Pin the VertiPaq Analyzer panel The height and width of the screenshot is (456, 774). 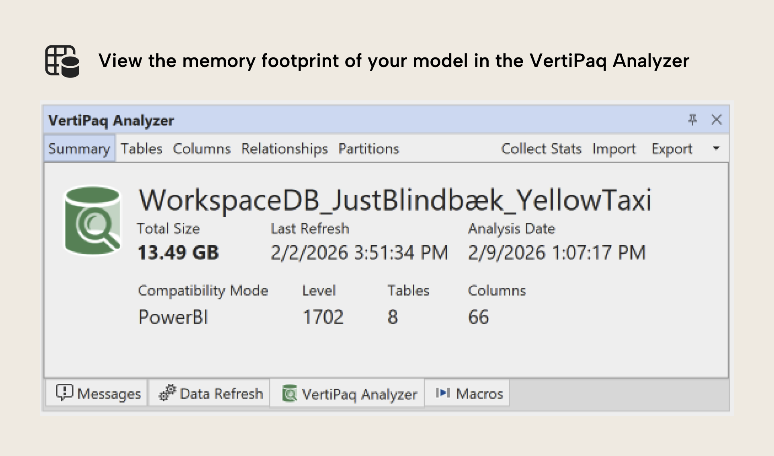point(692,120)
